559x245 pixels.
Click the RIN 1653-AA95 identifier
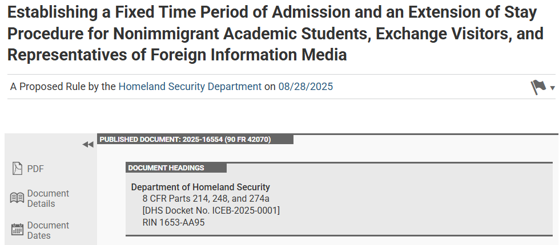[x=174, y=222]
